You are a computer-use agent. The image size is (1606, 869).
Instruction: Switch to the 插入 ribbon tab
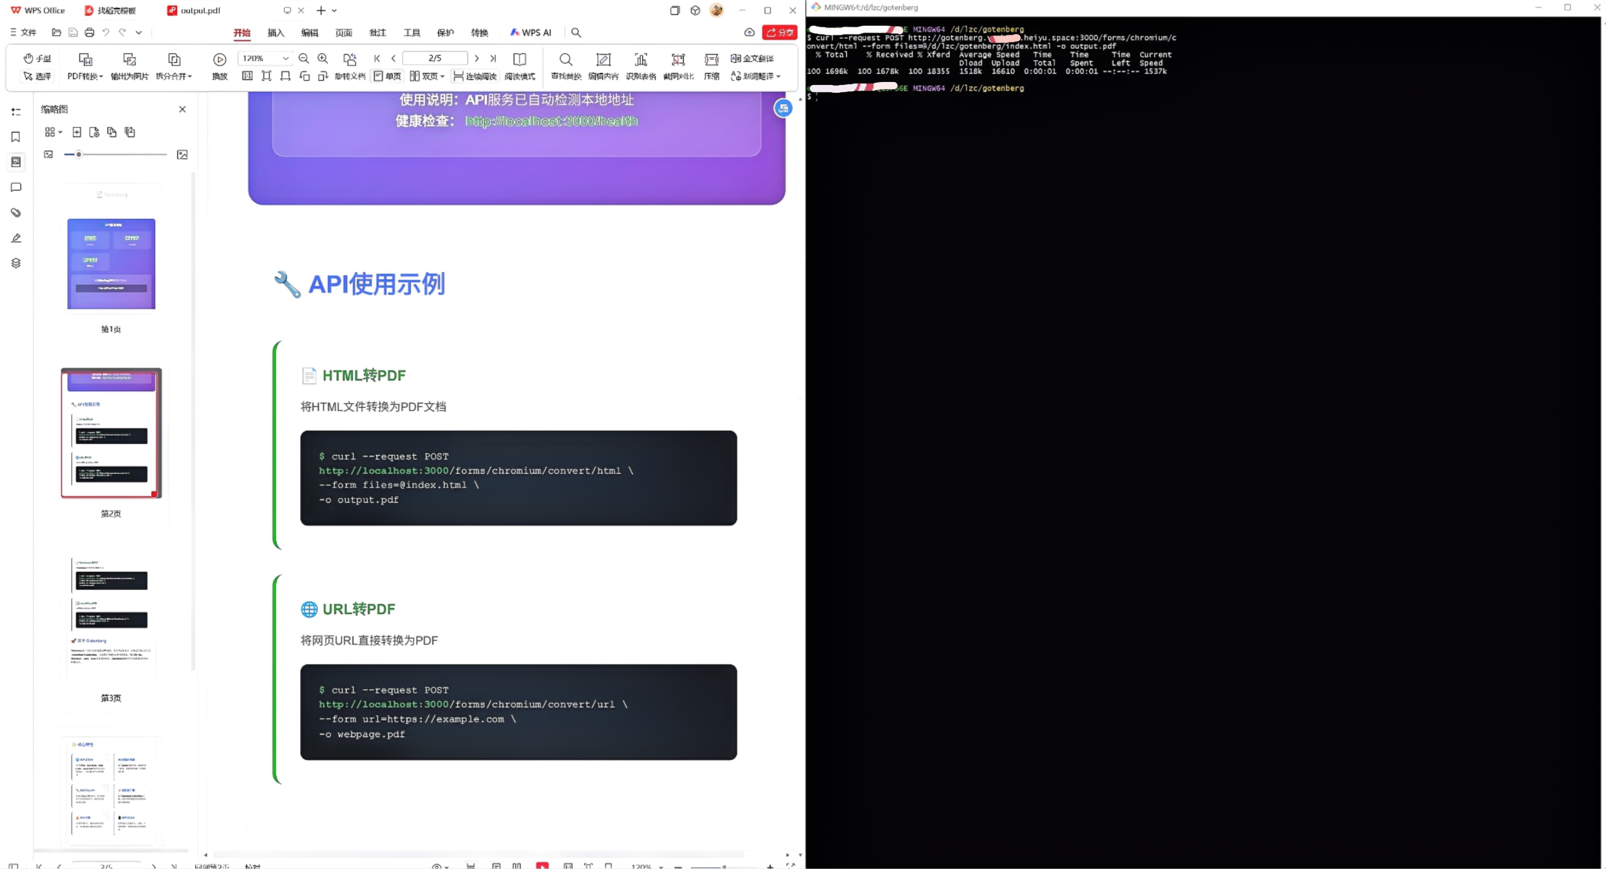pos(275,32)
